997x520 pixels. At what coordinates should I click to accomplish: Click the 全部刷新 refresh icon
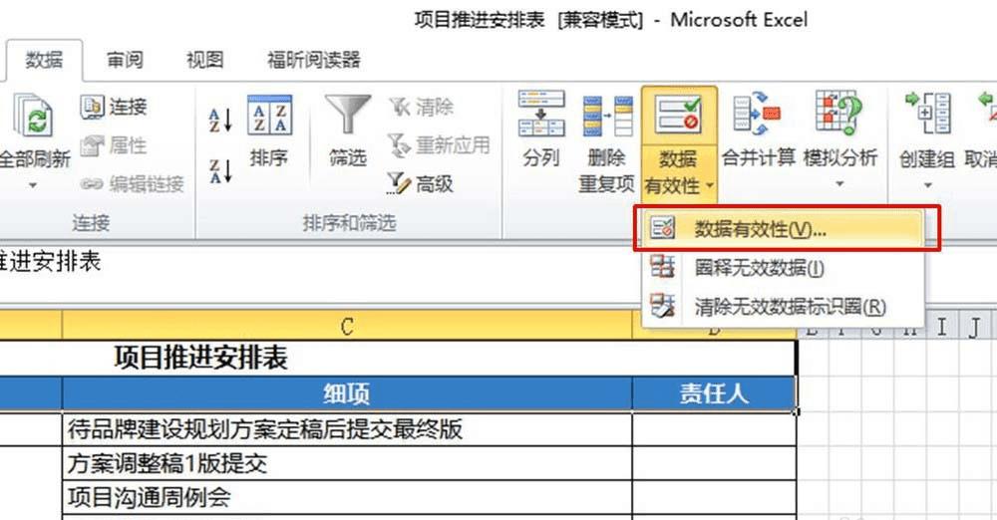point(33,115)
